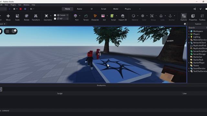Image resolution: width=207 pixels, height=116 pixels.
Task: Select the Scale tool
Action: (x=17, y=17)
